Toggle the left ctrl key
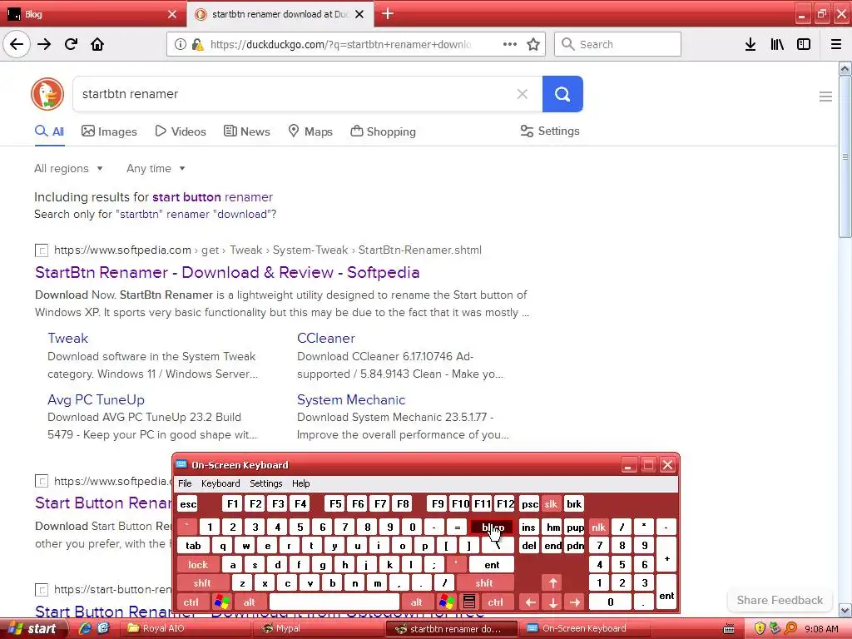 (191, 602)
